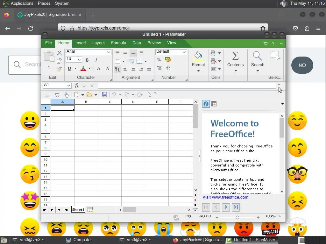Click the Paste clipboard icon
Viewport: 326px width, 244px height.
[49, 56]
